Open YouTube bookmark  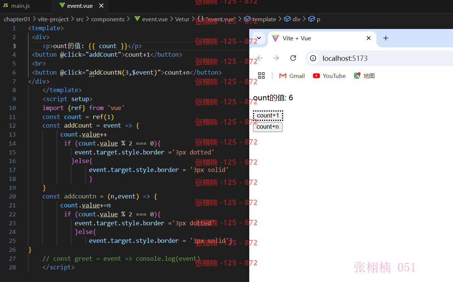(x=329, y=76)
